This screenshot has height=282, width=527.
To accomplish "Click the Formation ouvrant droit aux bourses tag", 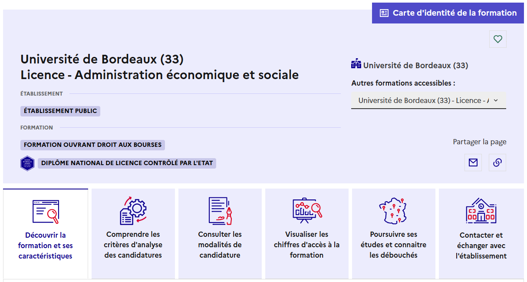I will 92,145.
